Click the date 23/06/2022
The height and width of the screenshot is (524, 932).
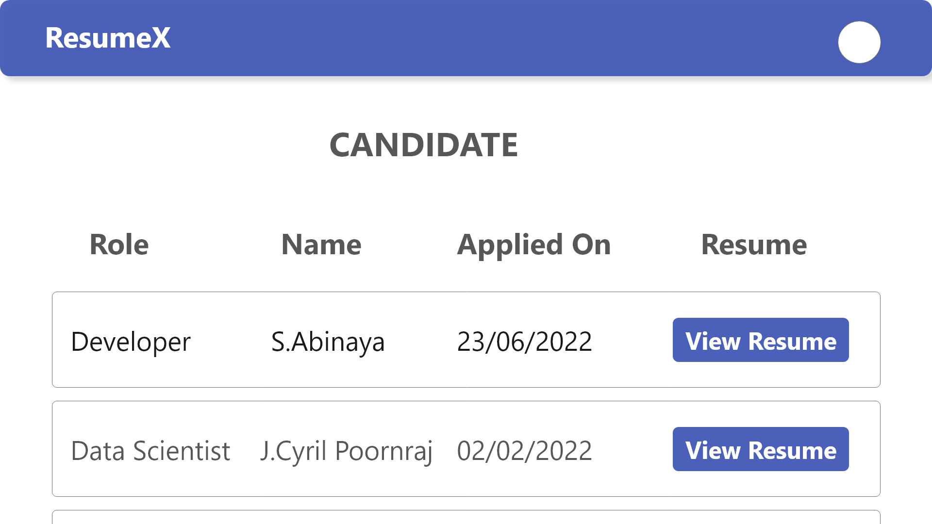pyautogui.click(x=524, y=341)
